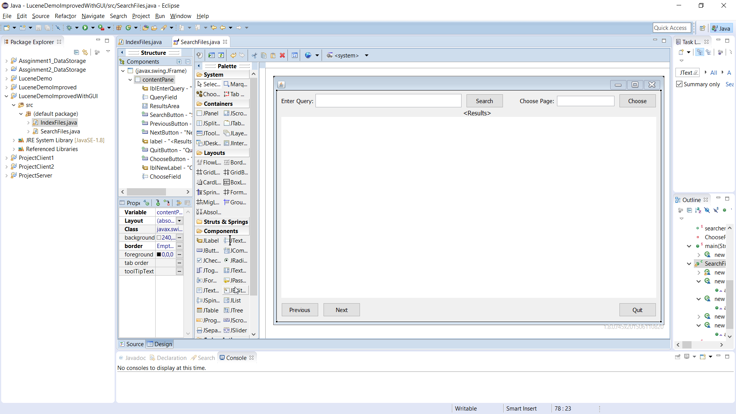Click the Quit button in the form preview
Viewport: 736px width, 414px height.
(x=637, y=310)
